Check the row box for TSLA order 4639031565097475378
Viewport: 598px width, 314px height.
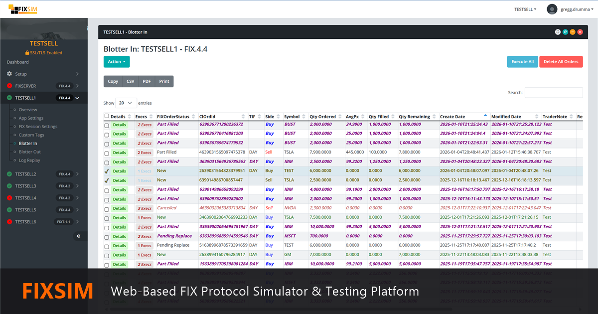click(x=107, y=154)
